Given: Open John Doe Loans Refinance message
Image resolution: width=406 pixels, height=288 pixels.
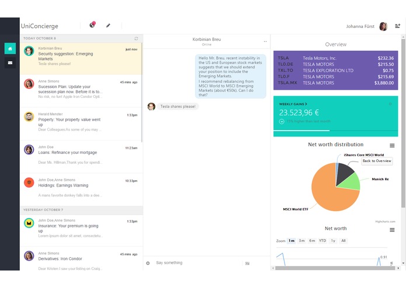Looking at the screenshot, I should pyautogui.click(x=81, y=156).
